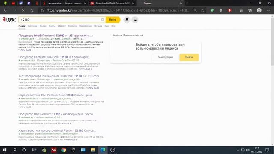
Task: Open Intel Pentium E2180 ark.intel.com result
Action: [x=56, y=36]
